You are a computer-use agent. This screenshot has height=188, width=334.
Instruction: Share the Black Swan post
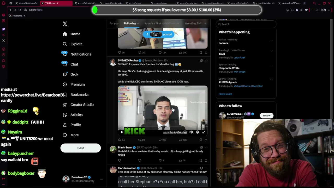point(206,160)
